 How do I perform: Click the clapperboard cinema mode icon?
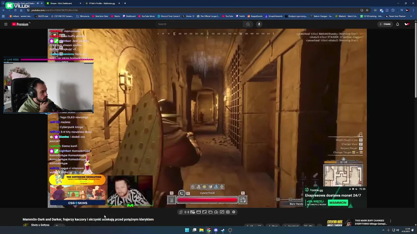[x=198, y=212]
